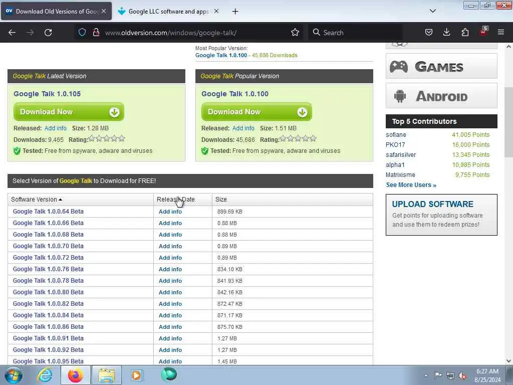
Task: Open the Upload Software box
Action: (x=441, y=215)
